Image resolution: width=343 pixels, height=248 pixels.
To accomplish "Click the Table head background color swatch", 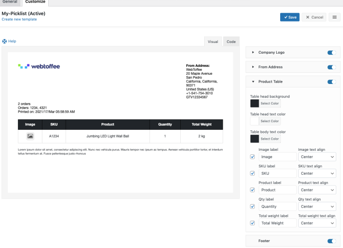I will click(255, 103).
